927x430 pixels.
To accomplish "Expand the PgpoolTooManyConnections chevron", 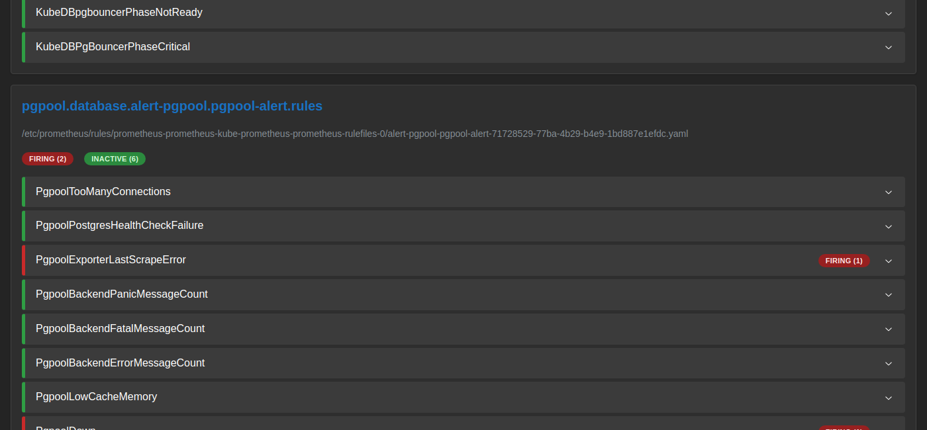I will (x=889, y=193).
